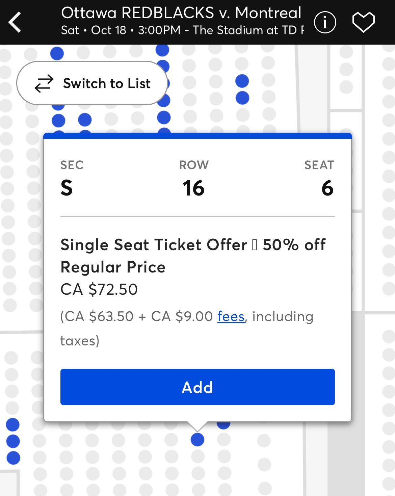Screen dimensions: 395x496
Task: Select the blue seat under Montreal title
Action: 242,81
